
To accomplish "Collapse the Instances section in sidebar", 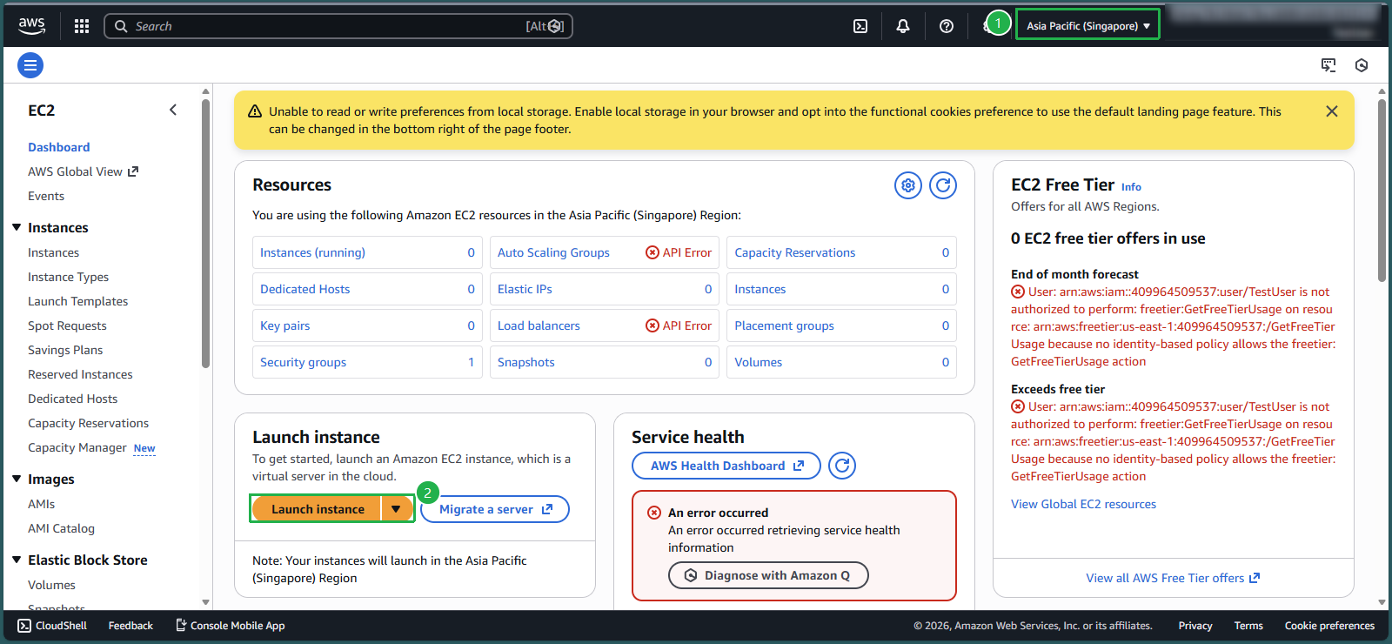I will (17, 227).
